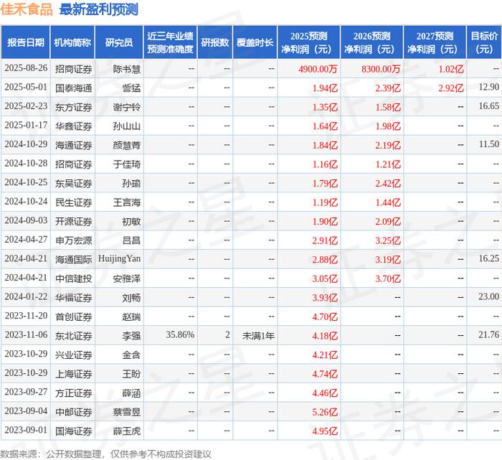Click the 2.91亿 forecast value

[x=325, y=240]
